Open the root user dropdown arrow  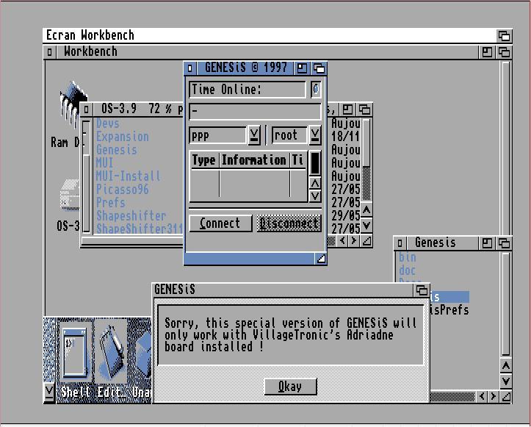pyautogui.click(x=315, y=135)
